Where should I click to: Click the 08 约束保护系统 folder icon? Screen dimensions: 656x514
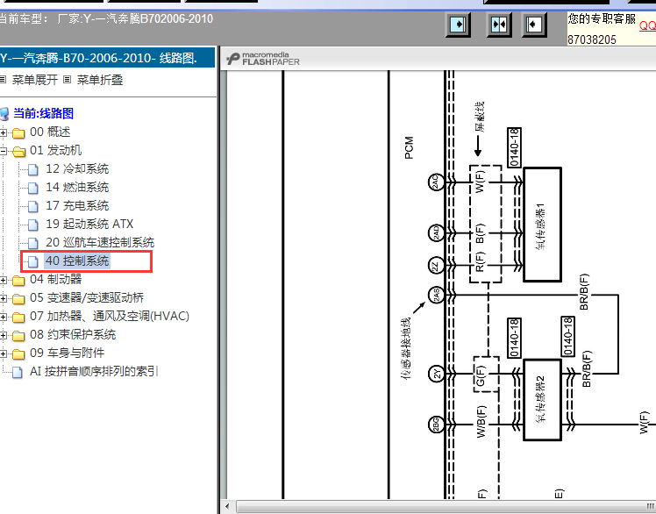(x=18, y=335)
